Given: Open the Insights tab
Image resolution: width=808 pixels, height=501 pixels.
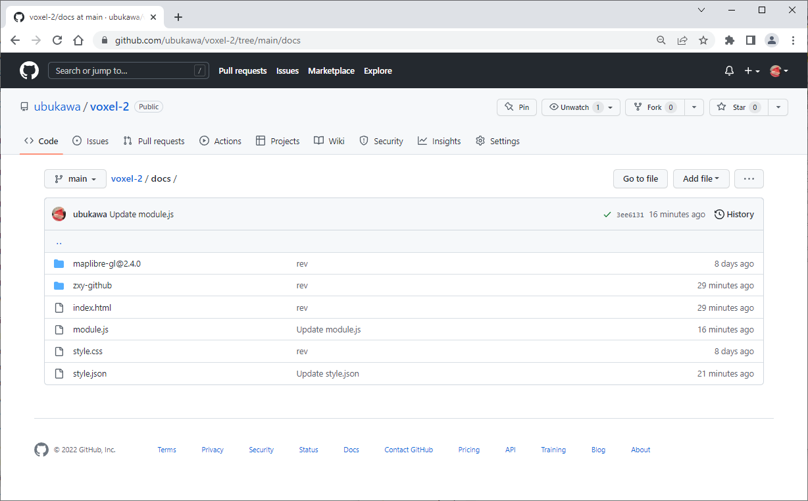Looking at the screenshot, I should [x=439, y=141].
